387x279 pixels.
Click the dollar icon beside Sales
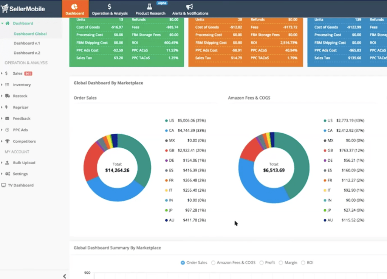6,73
